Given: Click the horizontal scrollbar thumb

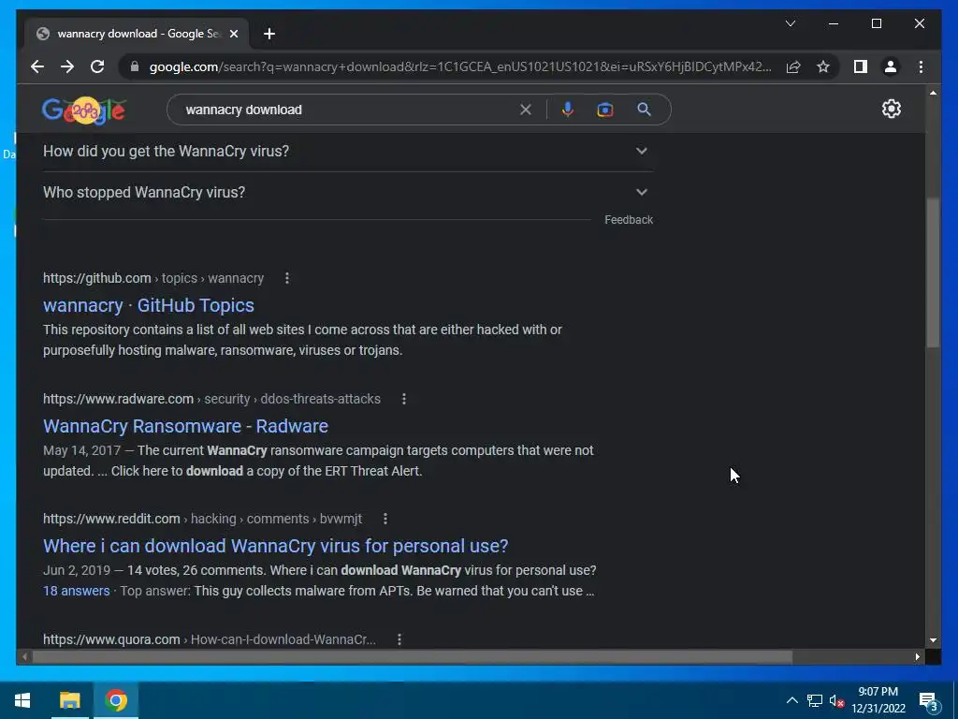Looking at the screenshot, I should click(413, 656).
